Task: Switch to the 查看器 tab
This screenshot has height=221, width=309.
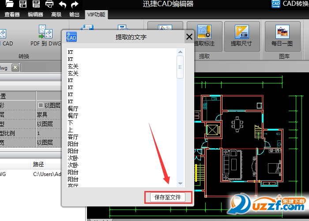Action: (x=12, y=15)
